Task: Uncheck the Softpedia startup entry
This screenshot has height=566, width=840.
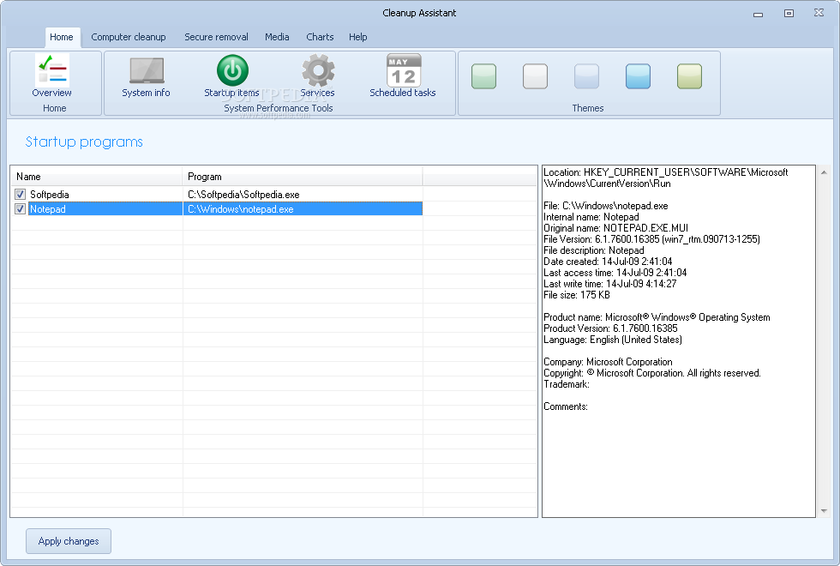Action: pos(21,194)
